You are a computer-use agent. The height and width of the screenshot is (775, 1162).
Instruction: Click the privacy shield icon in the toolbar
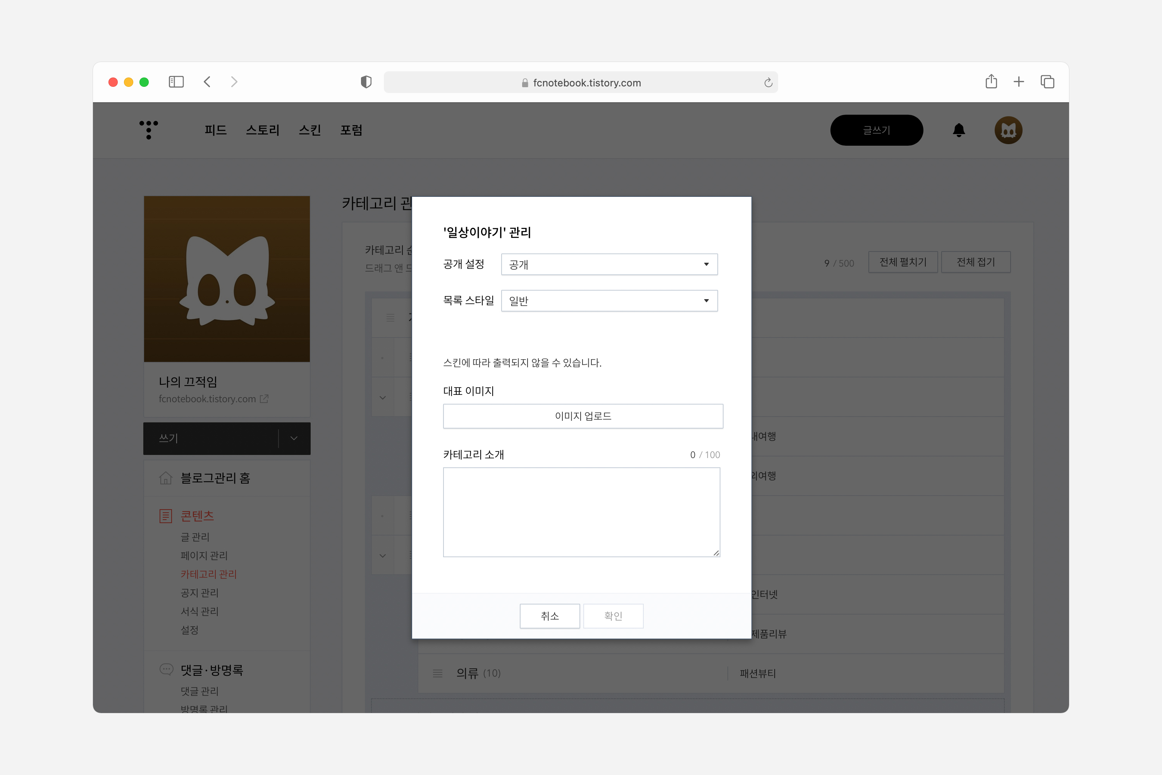coord(366,82)
